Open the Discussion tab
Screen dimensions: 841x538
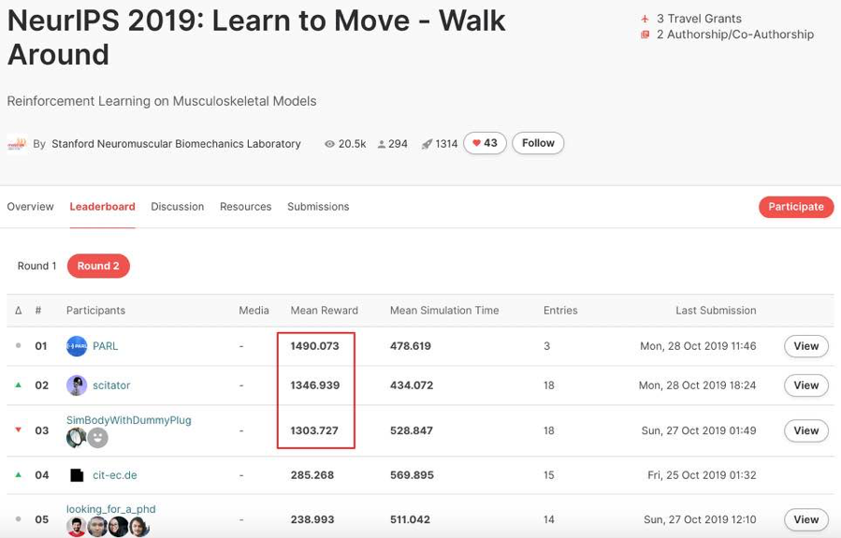coord(177,207)
